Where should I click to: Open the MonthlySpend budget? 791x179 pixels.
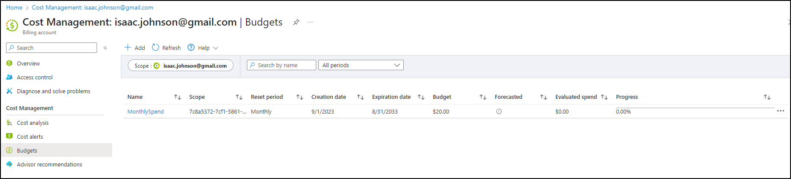[146, 111]
